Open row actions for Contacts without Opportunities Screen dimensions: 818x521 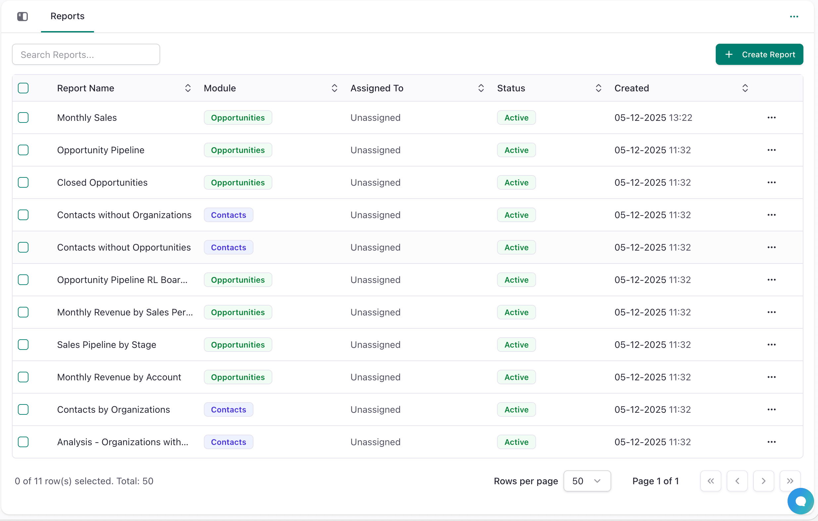(x=771, y=247)
